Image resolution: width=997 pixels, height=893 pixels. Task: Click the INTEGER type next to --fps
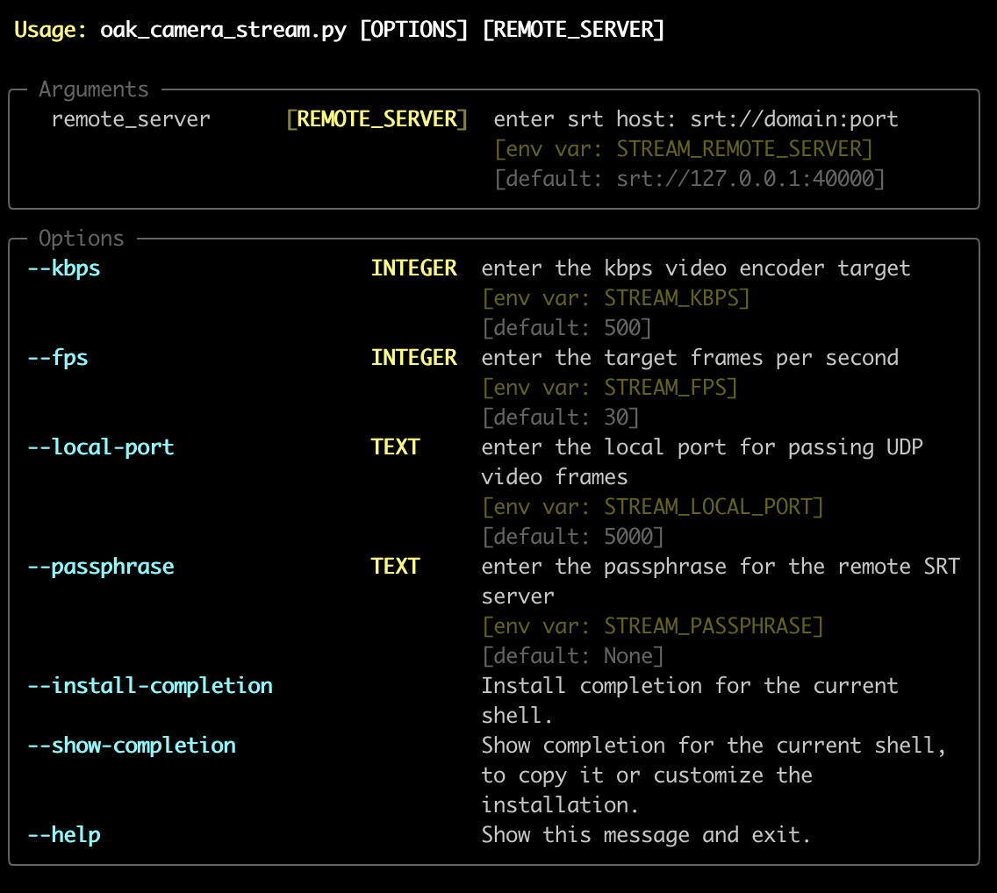tap(413, 357)
